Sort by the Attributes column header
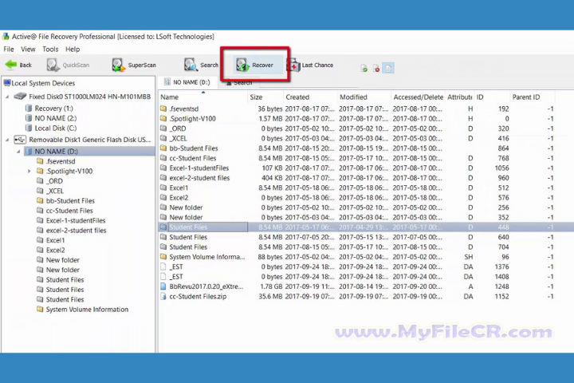 459,97
